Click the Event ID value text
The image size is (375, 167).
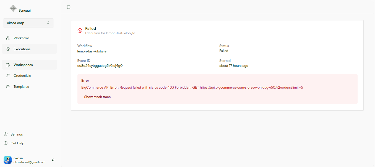click(x=100, y=66)
